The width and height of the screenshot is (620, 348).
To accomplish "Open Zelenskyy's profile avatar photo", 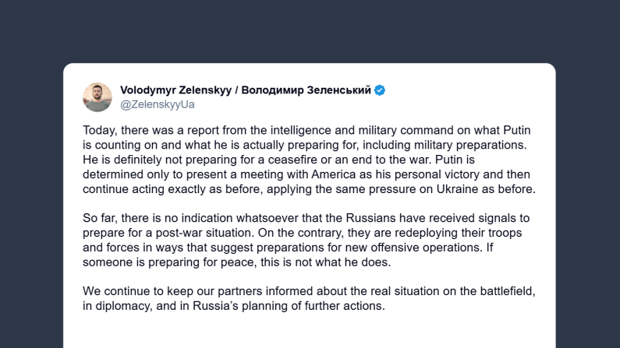I will point(97,97).
